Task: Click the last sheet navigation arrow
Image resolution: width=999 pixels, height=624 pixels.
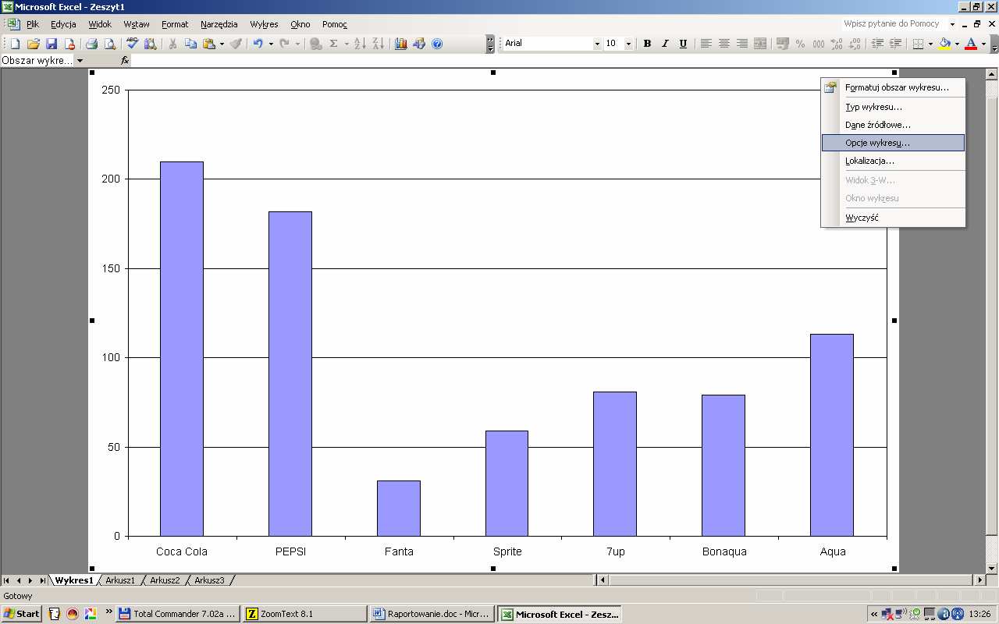Action: [42, 580]
